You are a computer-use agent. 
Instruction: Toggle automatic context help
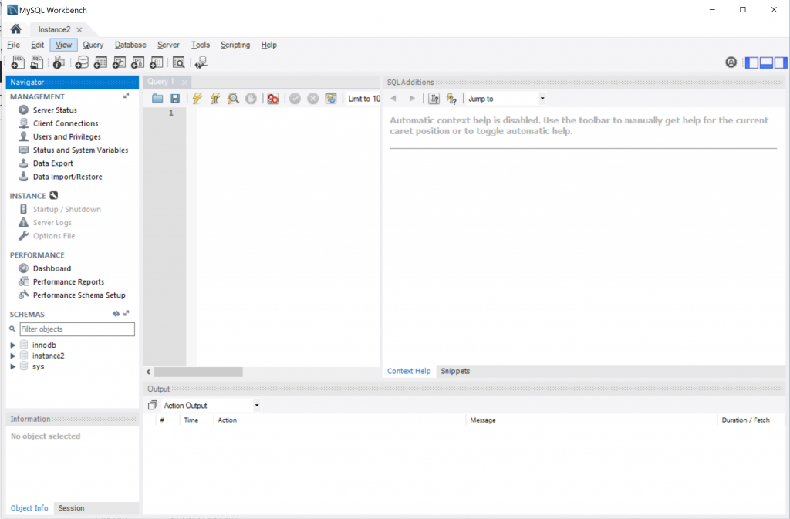click(451, 99)
